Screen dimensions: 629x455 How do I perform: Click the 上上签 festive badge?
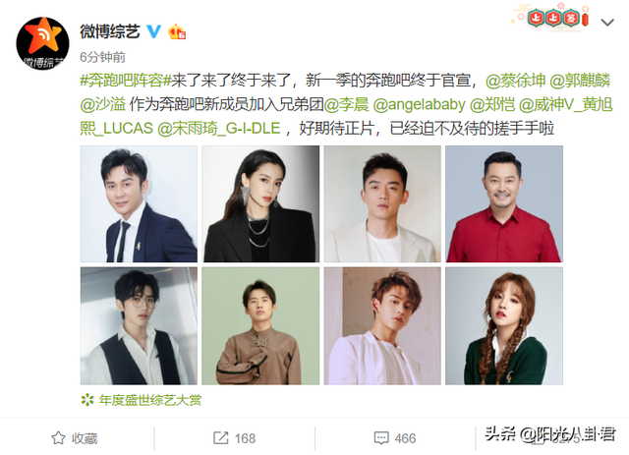click(552, 18)
